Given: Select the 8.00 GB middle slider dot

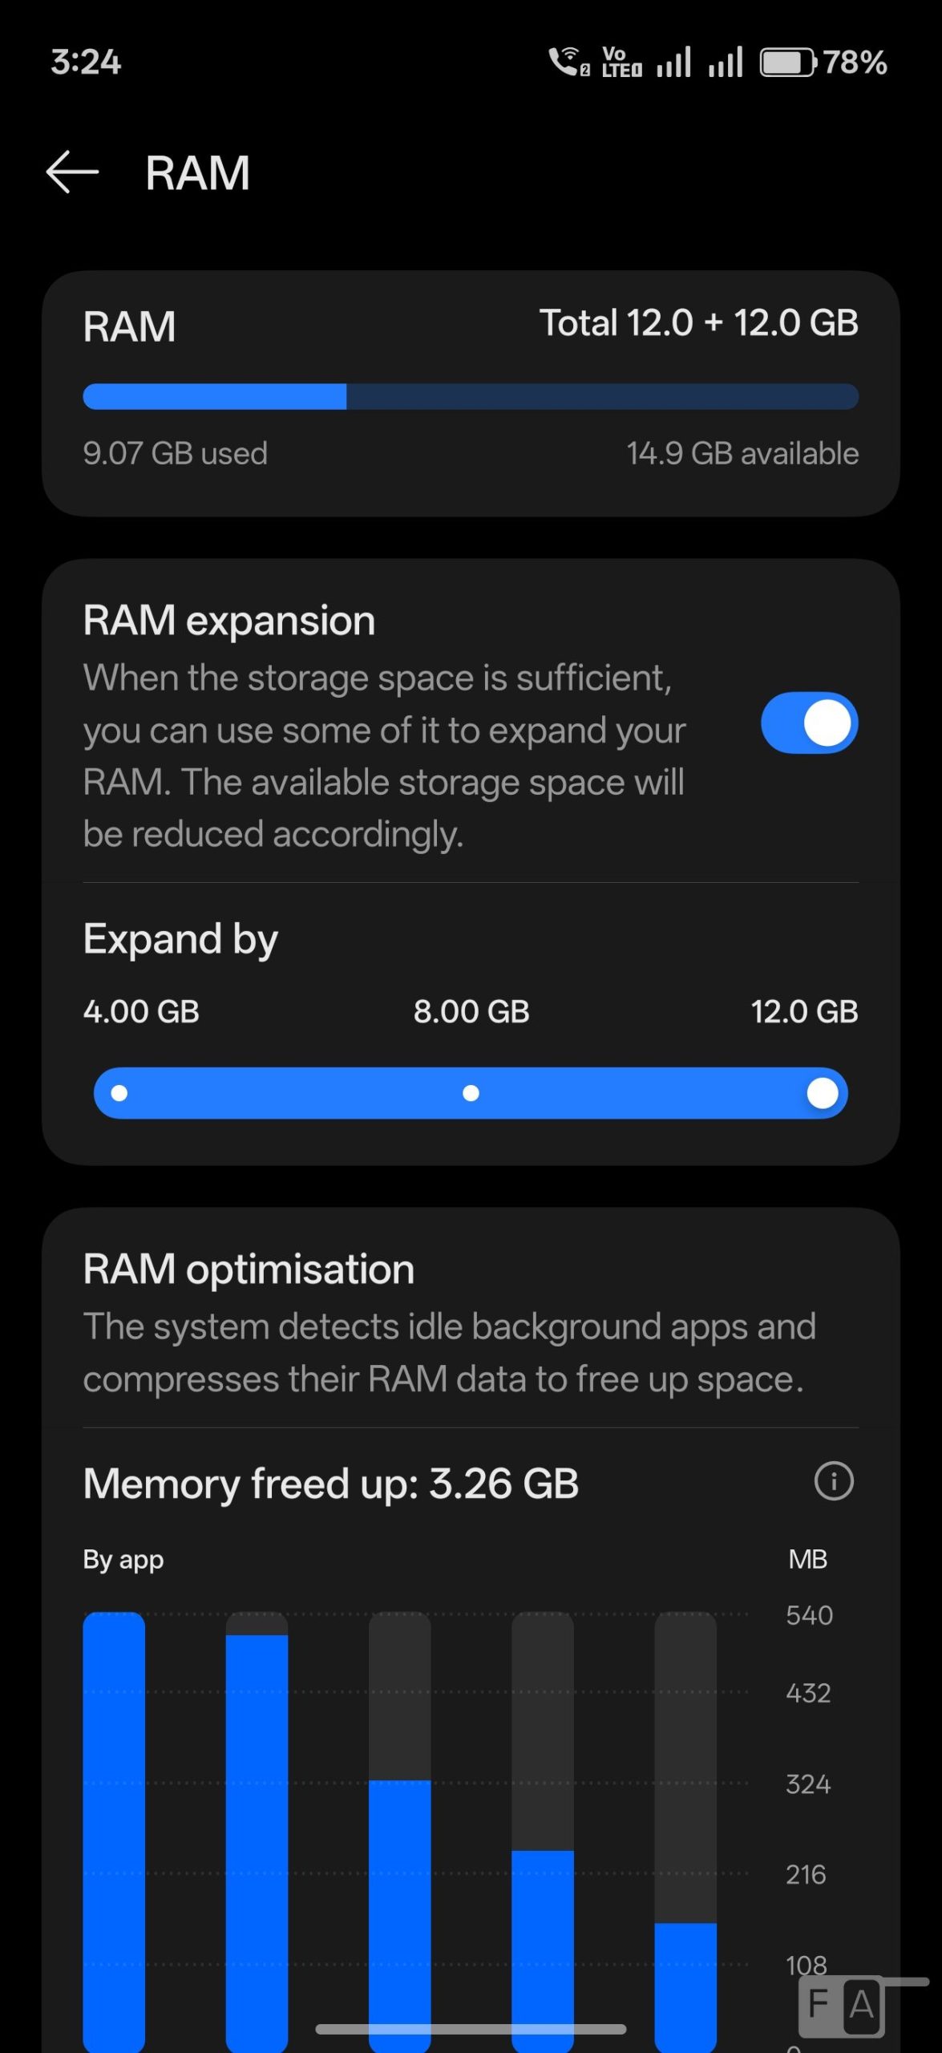Looking at the screenshot, I should 471,1093.
